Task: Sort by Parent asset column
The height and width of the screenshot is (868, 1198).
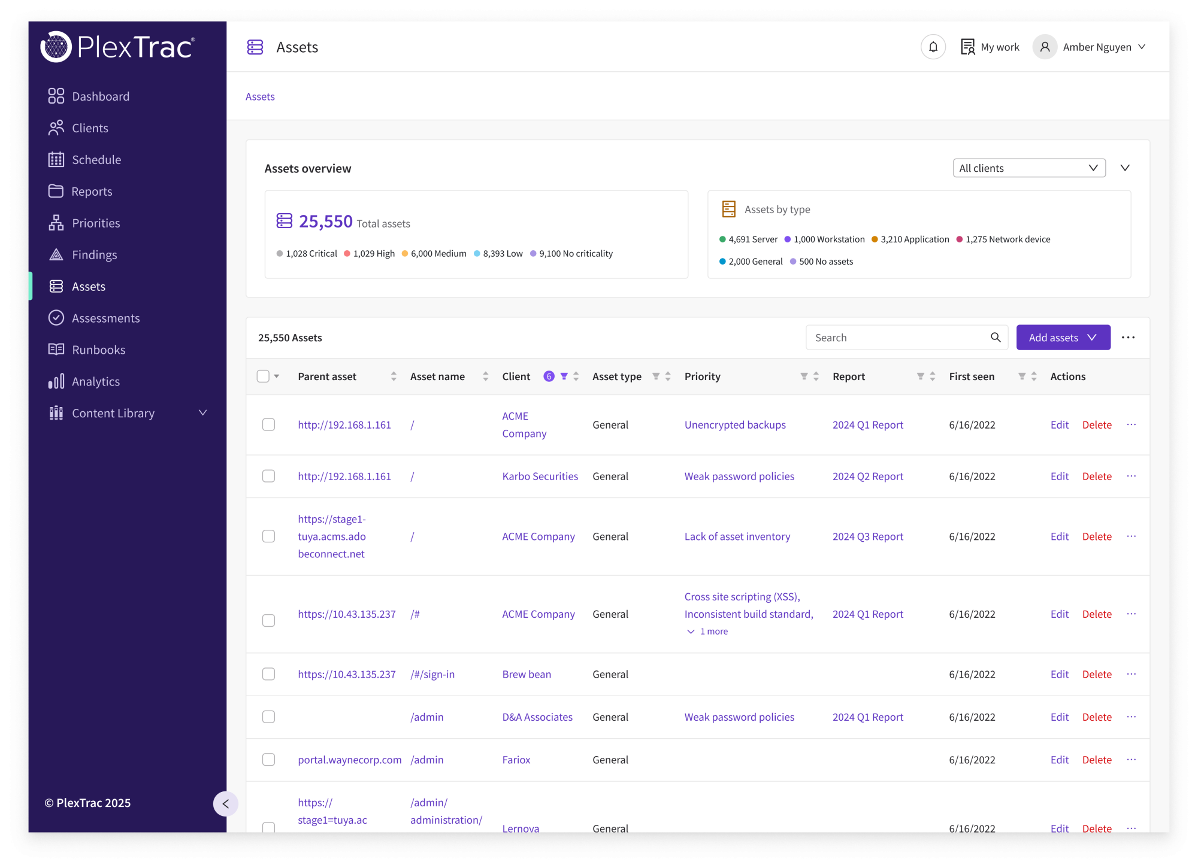Action: pos(394,377)
